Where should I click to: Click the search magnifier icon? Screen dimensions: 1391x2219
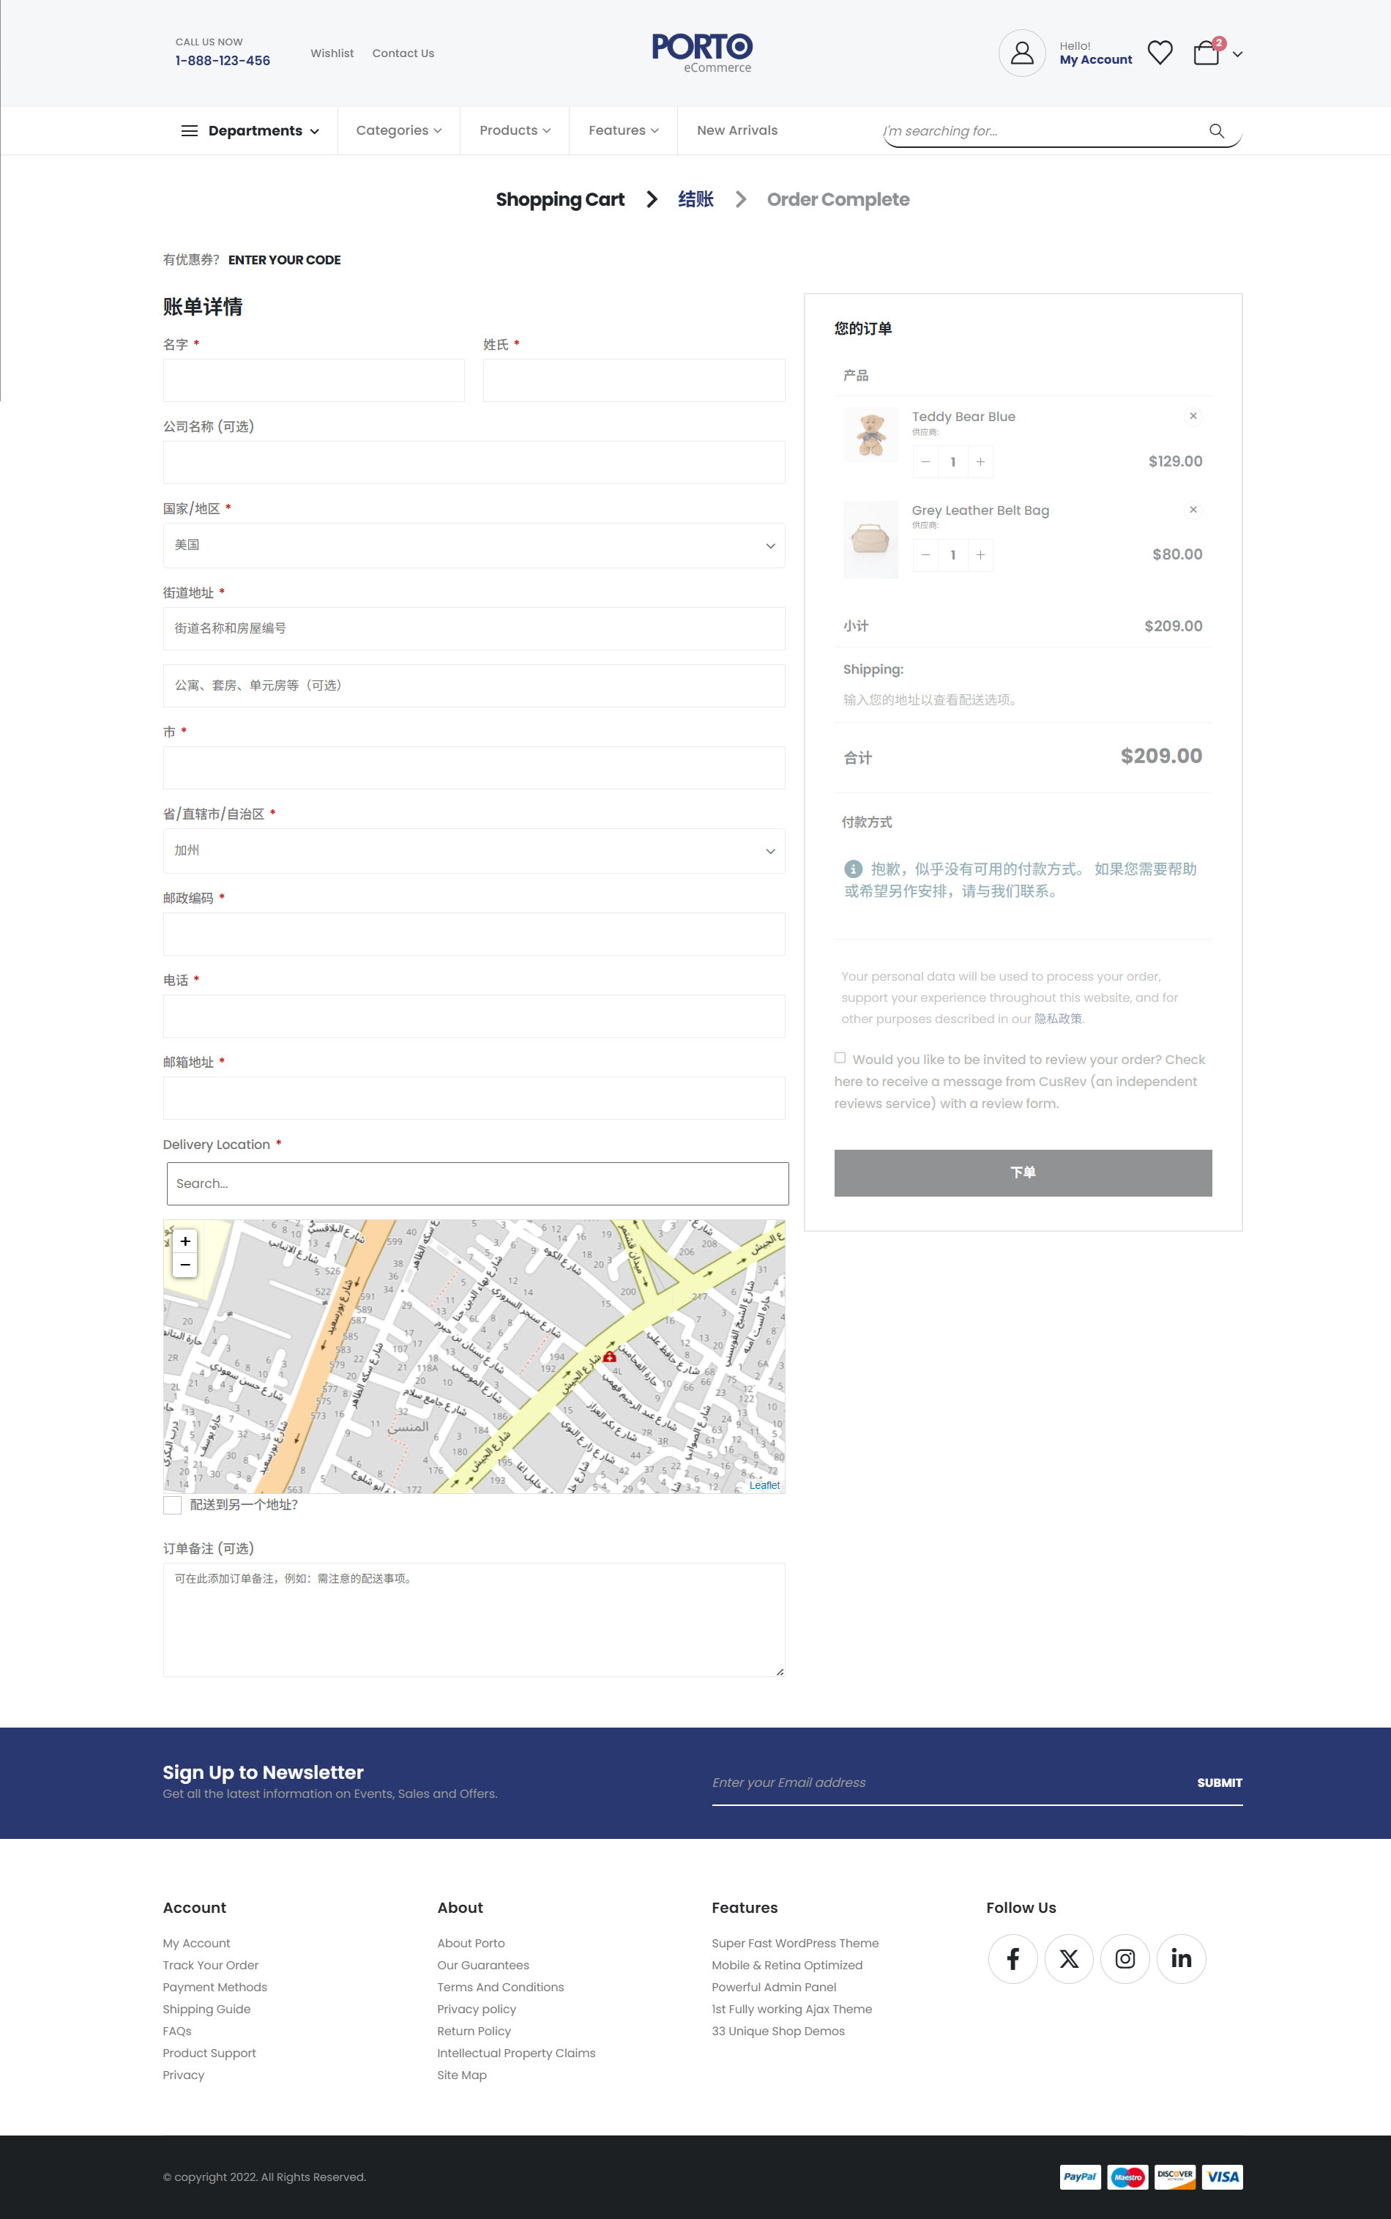point(1216,130)
